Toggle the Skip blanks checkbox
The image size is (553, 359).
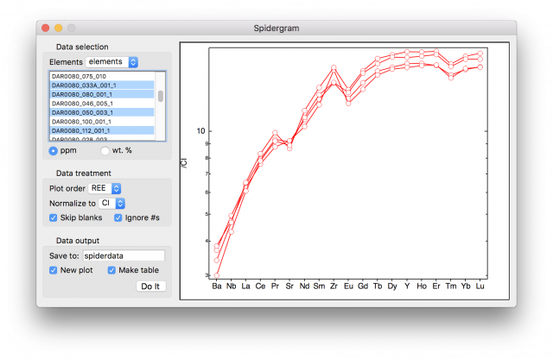53,217
